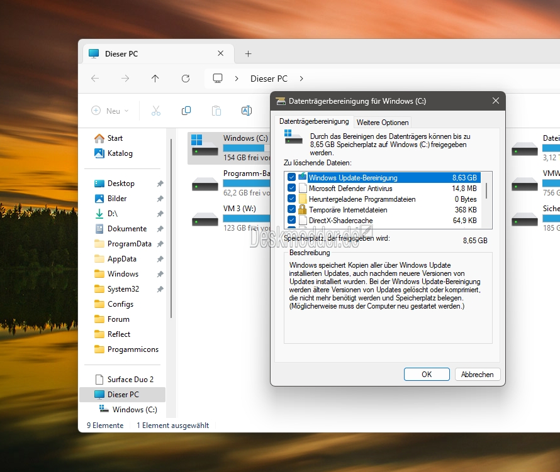Click '1 Element ausgewählt' status text
The width and height of the screenshot is (560, 472).
point(172,425)
